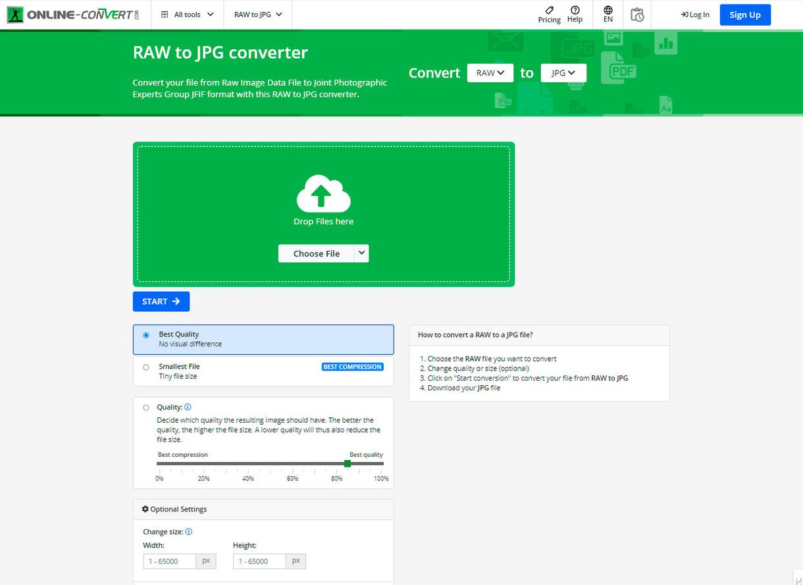Open the Pricing page via pencil icon
This screenshot has height=585, width=803.
[549, 11]
